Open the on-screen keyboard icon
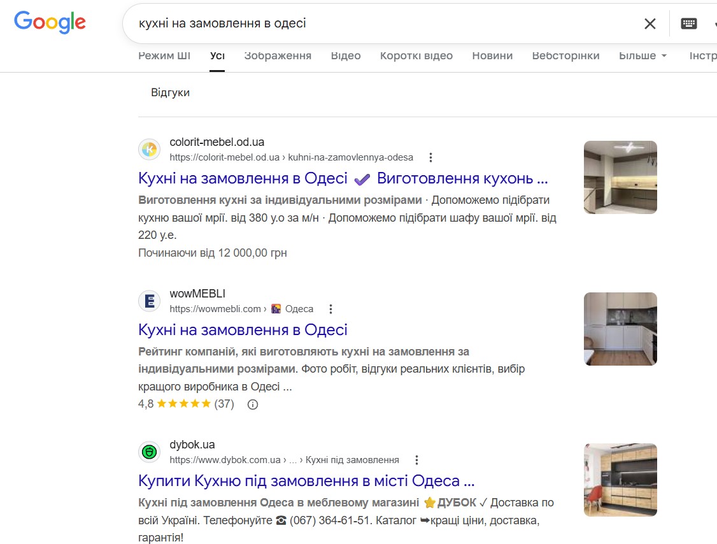This screenshot has width=717, height=544. 688,24
